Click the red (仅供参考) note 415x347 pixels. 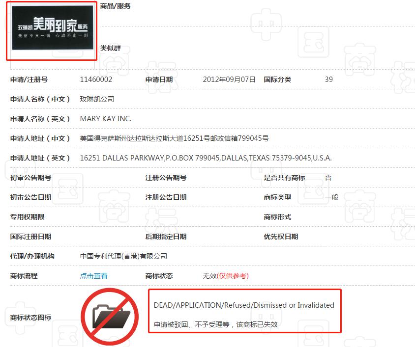[233, 276]
